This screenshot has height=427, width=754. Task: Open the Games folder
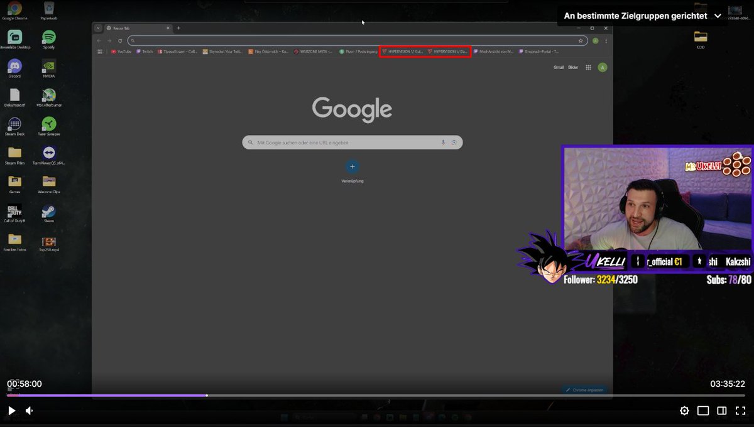point(14,185)
